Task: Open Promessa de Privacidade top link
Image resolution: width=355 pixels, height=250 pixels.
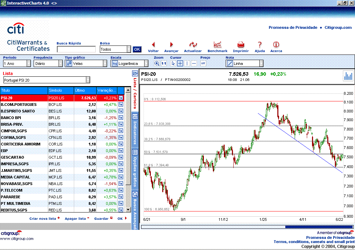Action: (293, 27)
